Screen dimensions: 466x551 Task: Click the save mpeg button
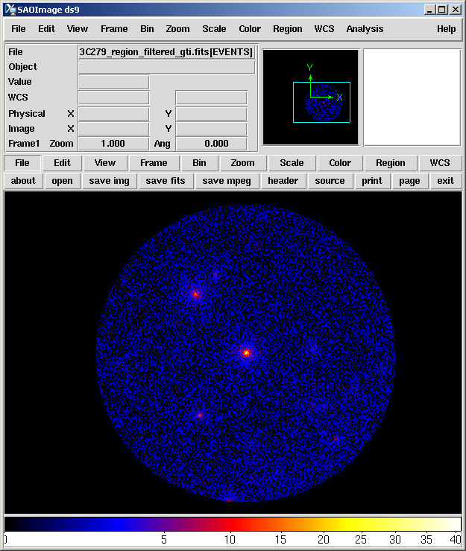pos(227,181)
